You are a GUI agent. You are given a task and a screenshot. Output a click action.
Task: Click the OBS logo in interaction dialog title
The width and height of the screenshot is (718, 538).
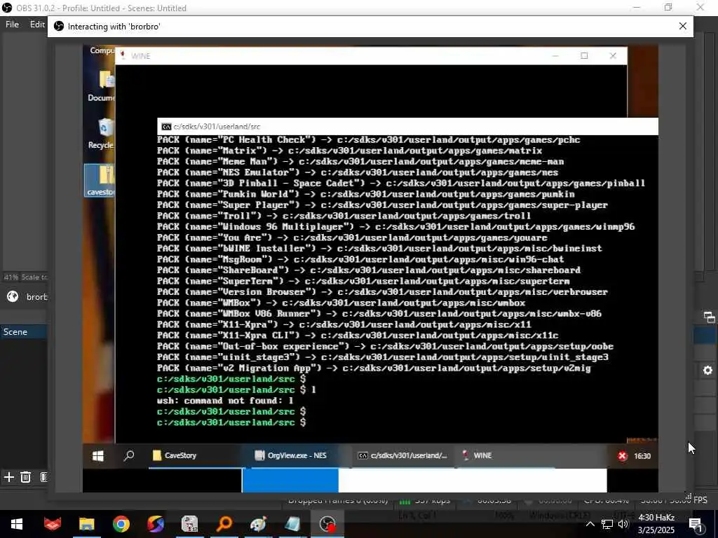tap(59, 26)
